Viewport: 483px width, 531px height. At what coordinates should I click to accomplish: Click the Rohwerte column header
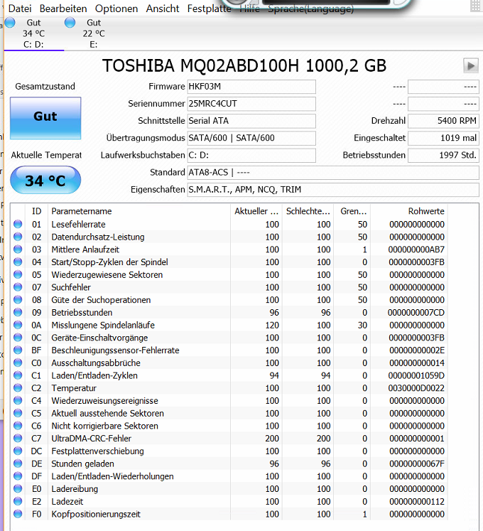click(x=409, y=211)
